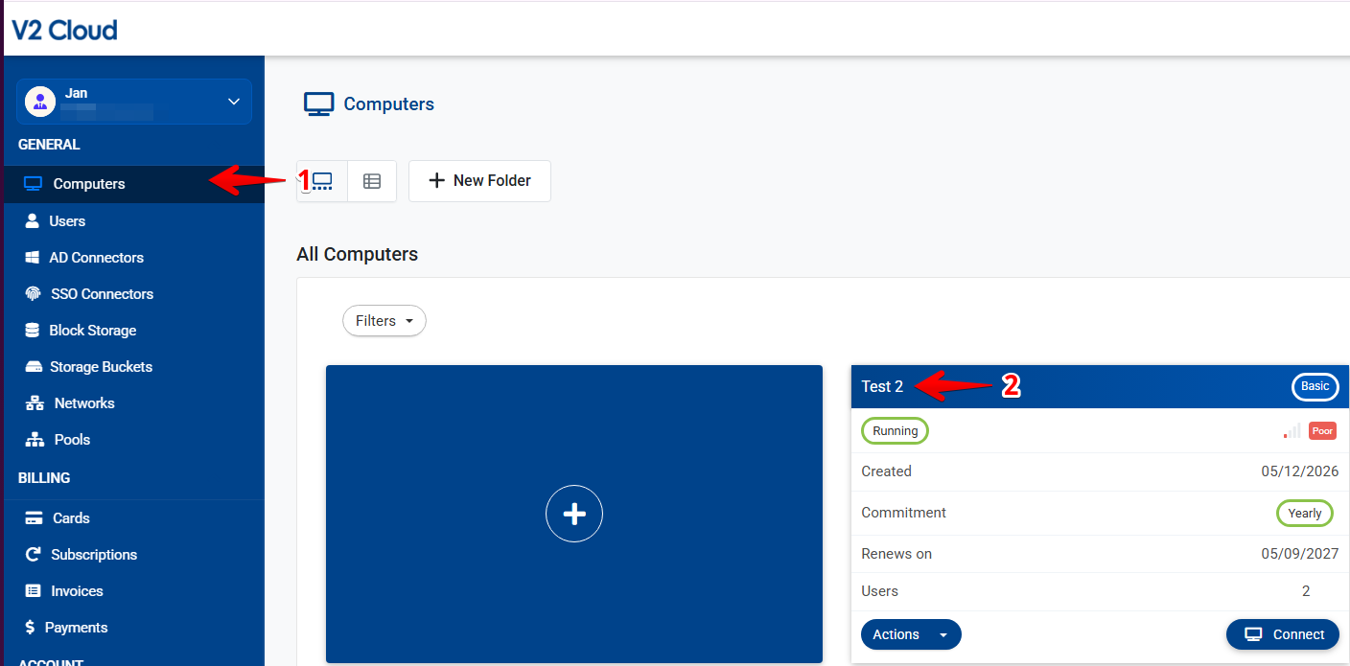Click the Subscriptions refresh arrow icon
The width and height of the screenshot is (1350, 666).
coord(34,555)
